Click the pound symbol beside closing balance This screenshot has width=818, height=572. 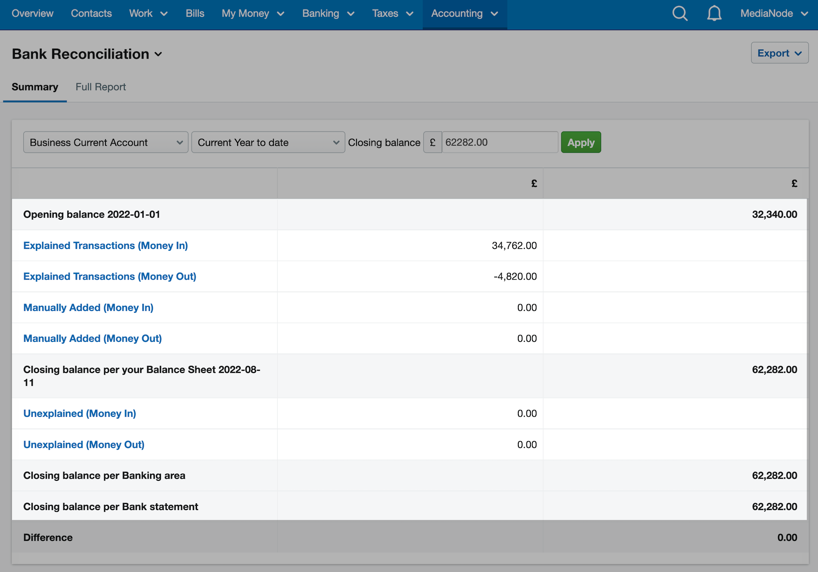click(x=433, y=142)
